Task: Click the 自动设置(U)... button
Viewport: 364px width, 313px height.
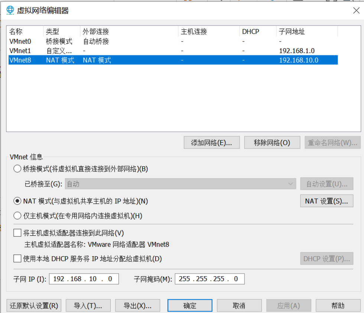Action: pyautogui.click(x=326, y=184)
